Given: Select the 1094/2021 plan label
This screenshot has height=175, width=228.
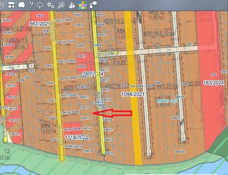Looking at the screenshot, I should (x=133, y=94).
